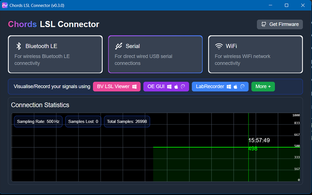Viewport: 312px width, 195px height.
Task: Select the Bluetooth LE connection card
Action: pos(55,54)
